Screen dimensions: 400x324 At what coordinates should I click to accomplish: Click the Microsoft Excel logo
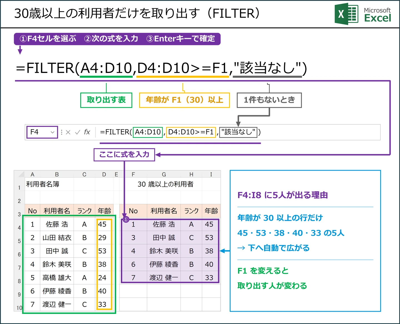363,14
